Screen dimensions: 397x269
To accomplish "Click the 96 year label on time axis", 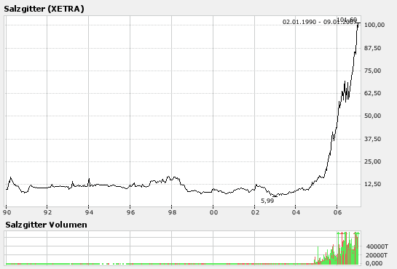I will click(130, 212).
